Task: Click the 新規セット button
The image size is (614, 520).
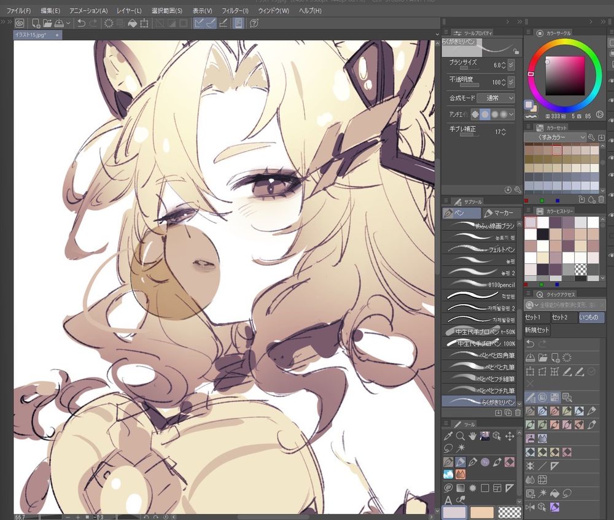Action: click(x=537, y=330)
